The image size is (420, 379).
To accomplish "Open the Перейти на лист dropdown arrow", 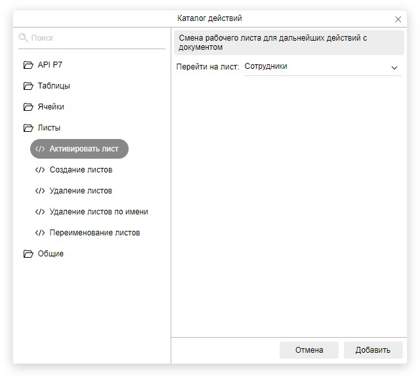I will coord(394,68).
